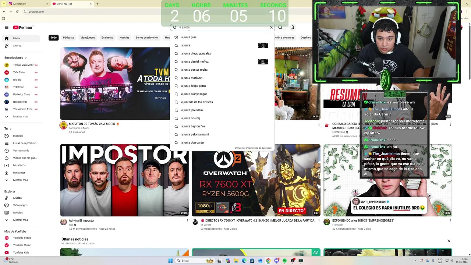Reload the page in the browser
The height and width of the screenshot is (265, 471).
[x=17, y=12]
